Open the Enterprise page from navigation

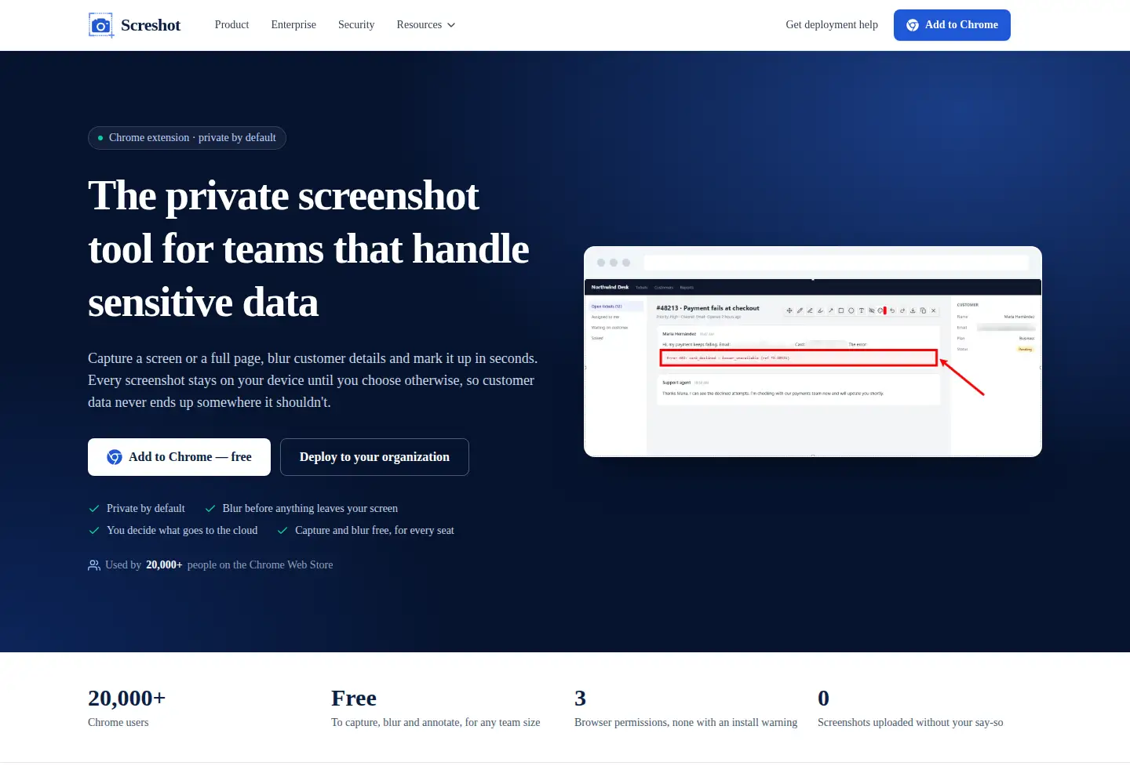pos(293,25)
